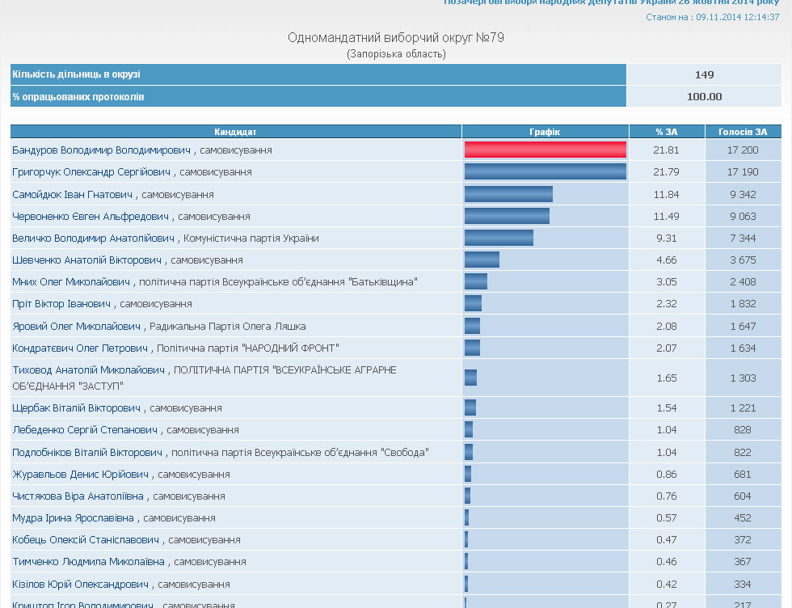Open Подлобніков Віталій Вікторович candidate link
Image resolution: width=792 pixels, height=608 pixels.
[87, 452]
